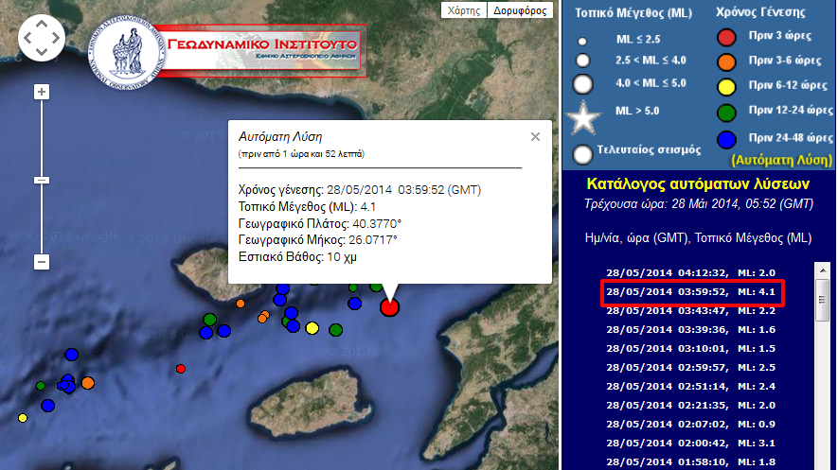Select catalog entry 02:07:02 ML 0.9
This screenshot has height=470, width=838.
tap(690, 424)
